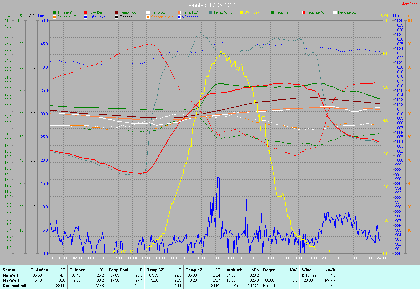Screen dimensions: 420x289
Task: Click the Temp SZ average value 24.44
Action: (x=177, y=286)
